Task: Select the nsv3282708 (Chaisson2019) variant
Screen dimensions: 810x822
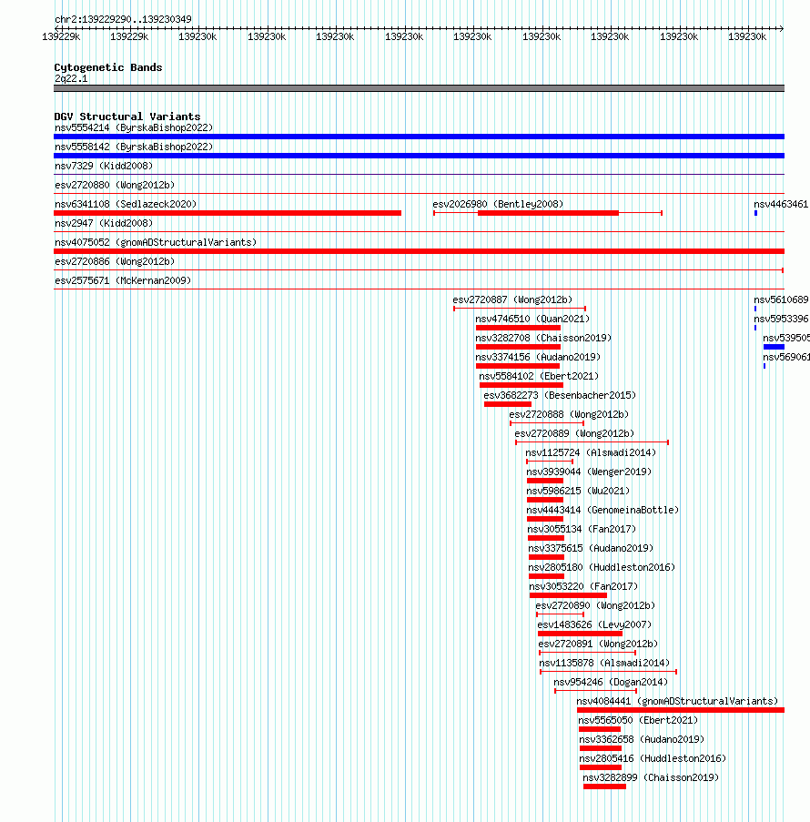Action: coord(543,338)
